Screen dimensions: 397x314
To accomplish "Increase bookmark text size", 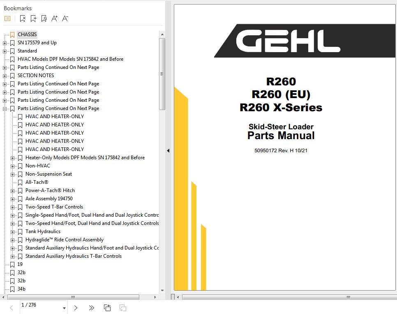I will click(54, 18).
